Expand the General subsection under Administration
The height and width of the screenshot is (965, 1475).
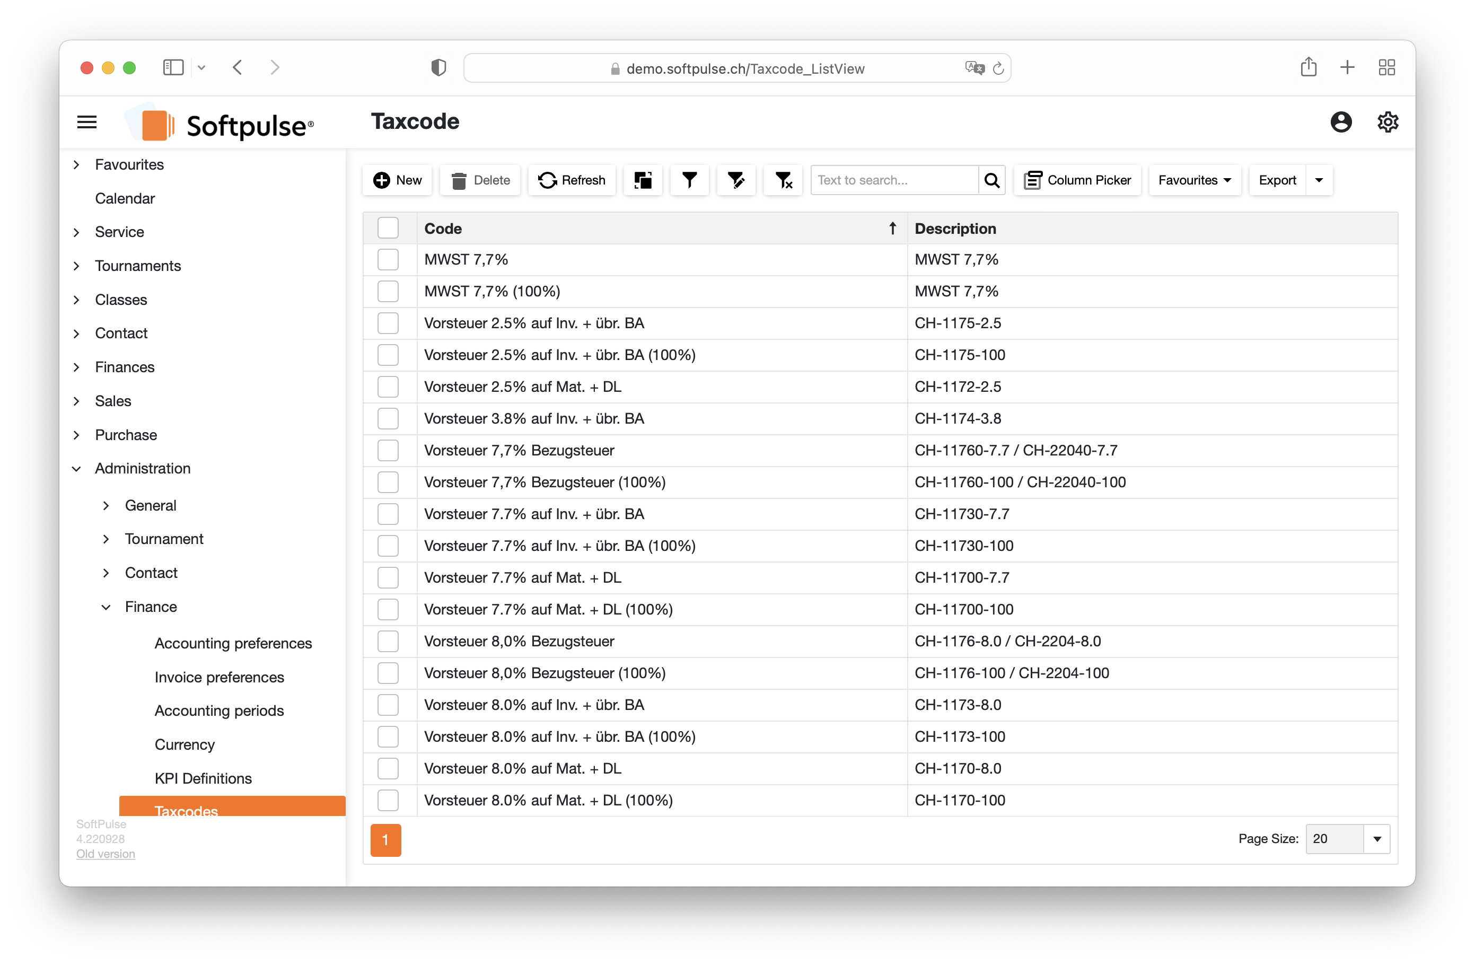coord(106,505)
